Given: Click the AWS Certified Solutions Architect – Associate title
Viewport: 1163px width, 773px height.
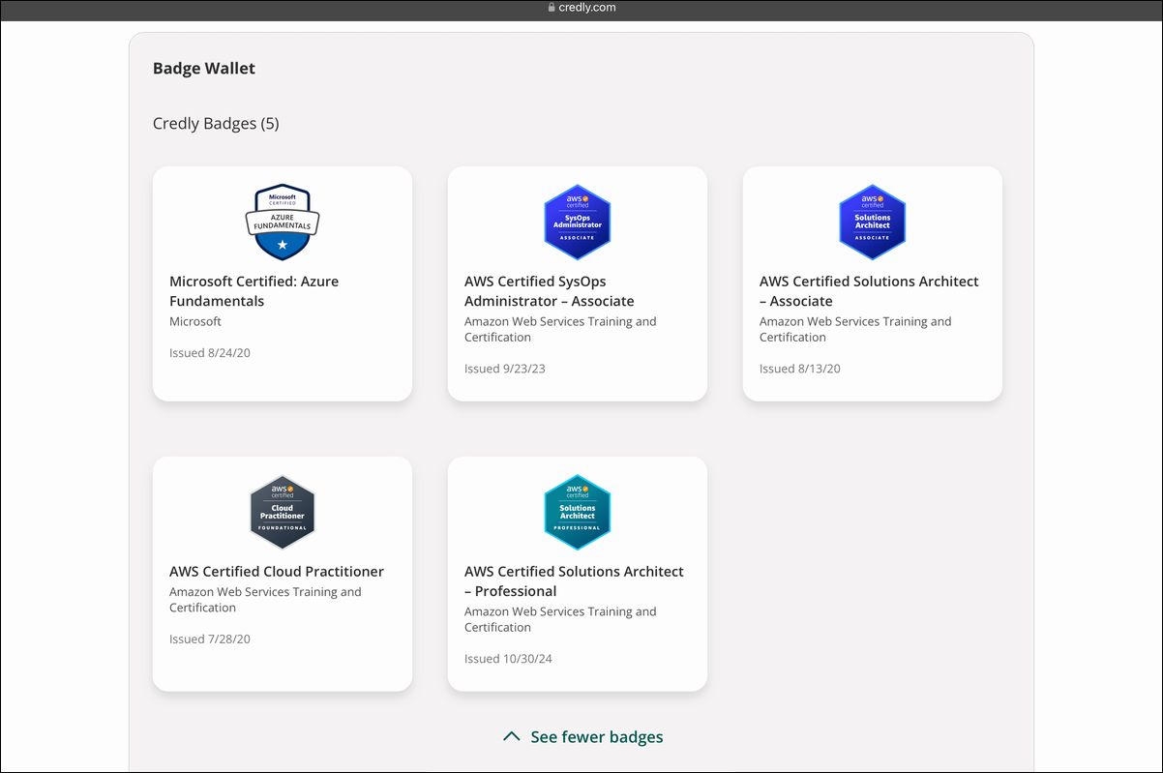Looking at the screenshot, I should pyautogui.click(x=868, y=291).
